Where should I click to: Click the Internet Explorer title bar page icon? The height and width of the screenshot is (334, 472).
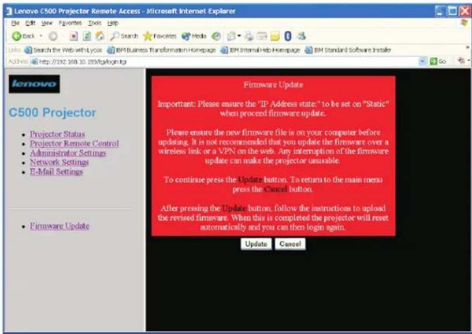tap(9, 11)
